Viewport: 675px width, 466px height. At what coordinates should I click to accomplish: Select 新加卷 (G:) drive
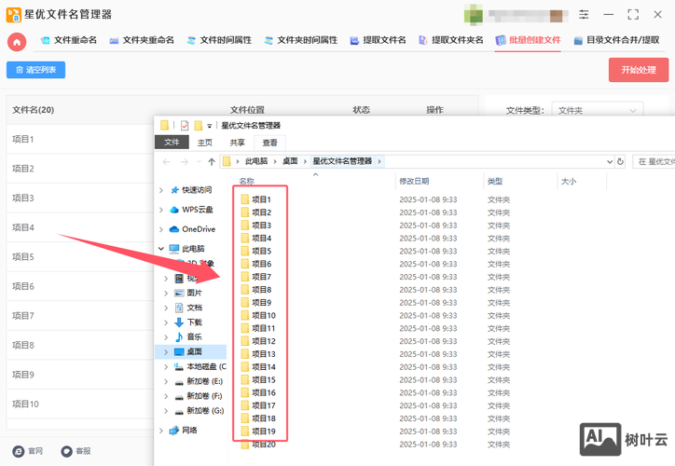pyautogui.click(x=205, y=410)
